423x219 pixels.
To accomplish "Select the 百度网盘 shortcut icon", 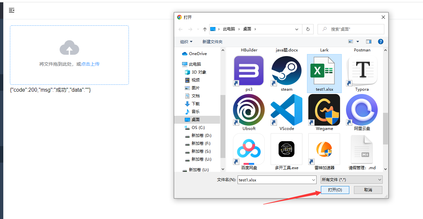I will point(249,149).
